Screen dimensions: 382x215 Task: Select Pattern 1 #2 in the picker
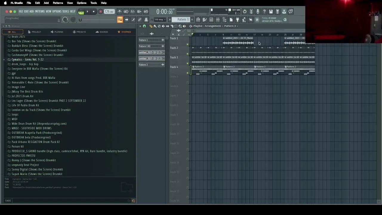[x=151, y=46]
